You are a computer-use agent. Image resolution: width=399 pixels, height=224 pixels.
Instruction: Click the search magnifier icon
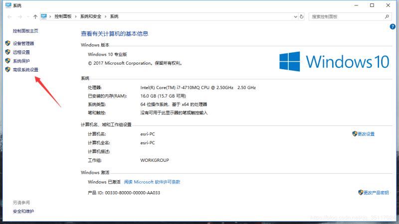click(386, 16)
